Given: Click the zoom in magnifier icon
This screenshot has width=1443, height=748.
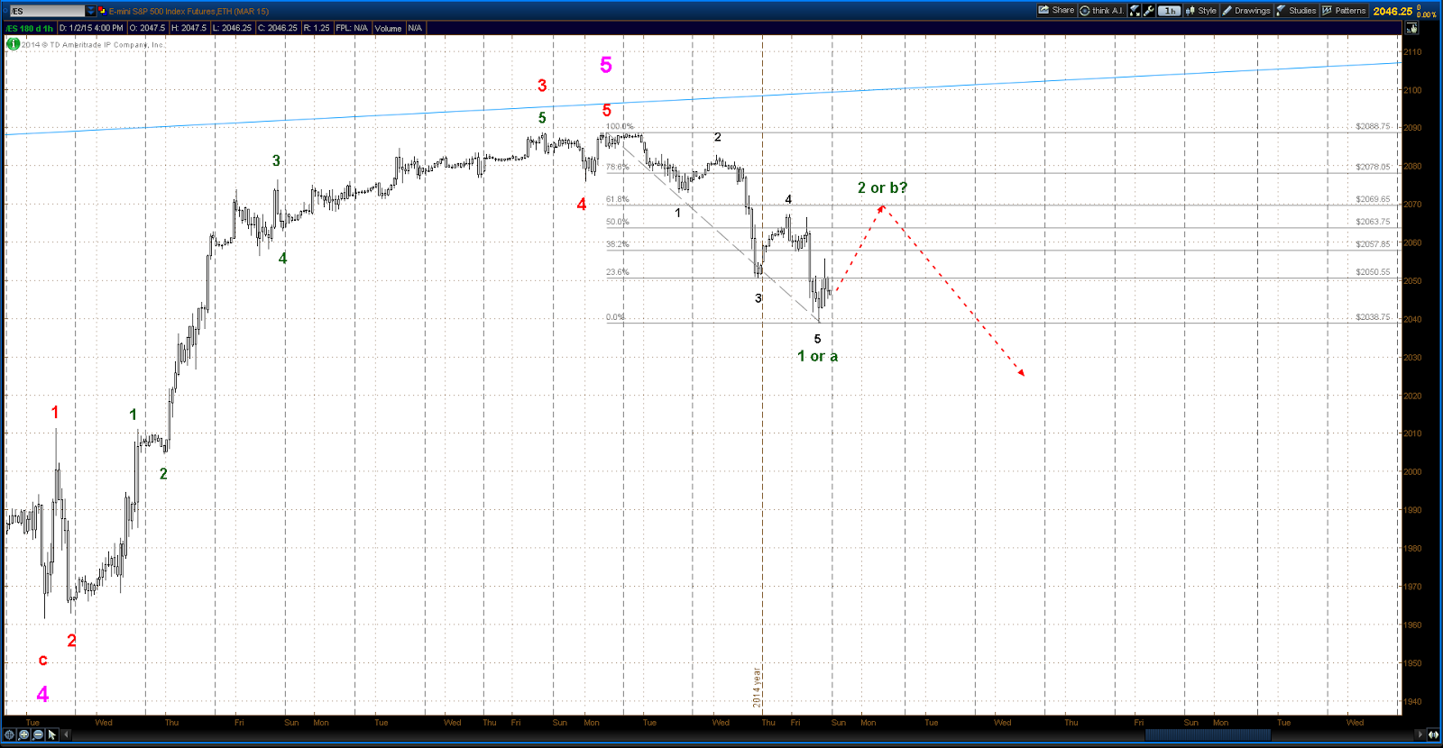Looking at the screenshot, I should pos(24,734).
